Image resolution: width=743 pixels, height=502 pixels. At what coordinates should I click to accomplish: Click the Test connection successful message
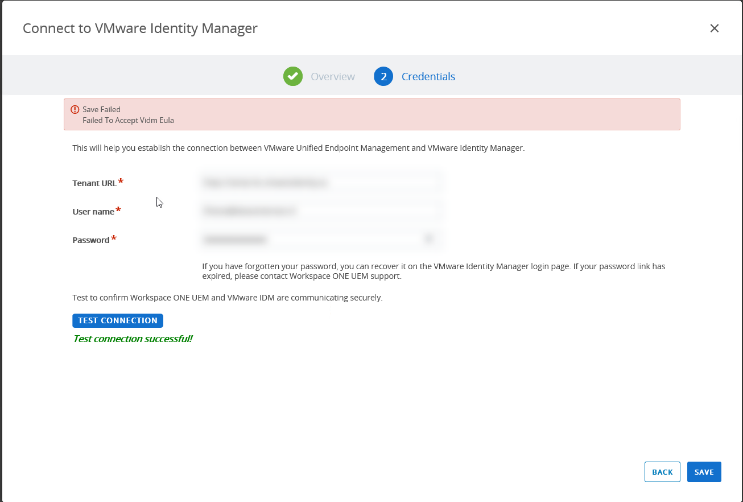point(133,339)
